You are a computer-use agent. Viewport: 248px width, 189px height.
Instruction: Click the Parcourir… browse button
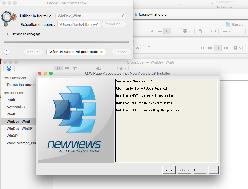pos(114,24)
